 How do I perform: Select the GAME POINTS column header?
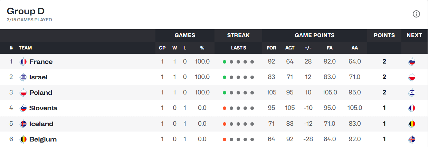click(x=314, y=35)
